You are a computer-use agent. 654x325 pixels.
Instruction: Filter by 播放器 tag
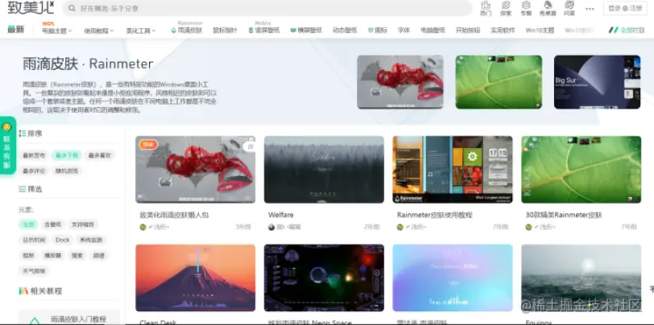(x=52, y=256)
